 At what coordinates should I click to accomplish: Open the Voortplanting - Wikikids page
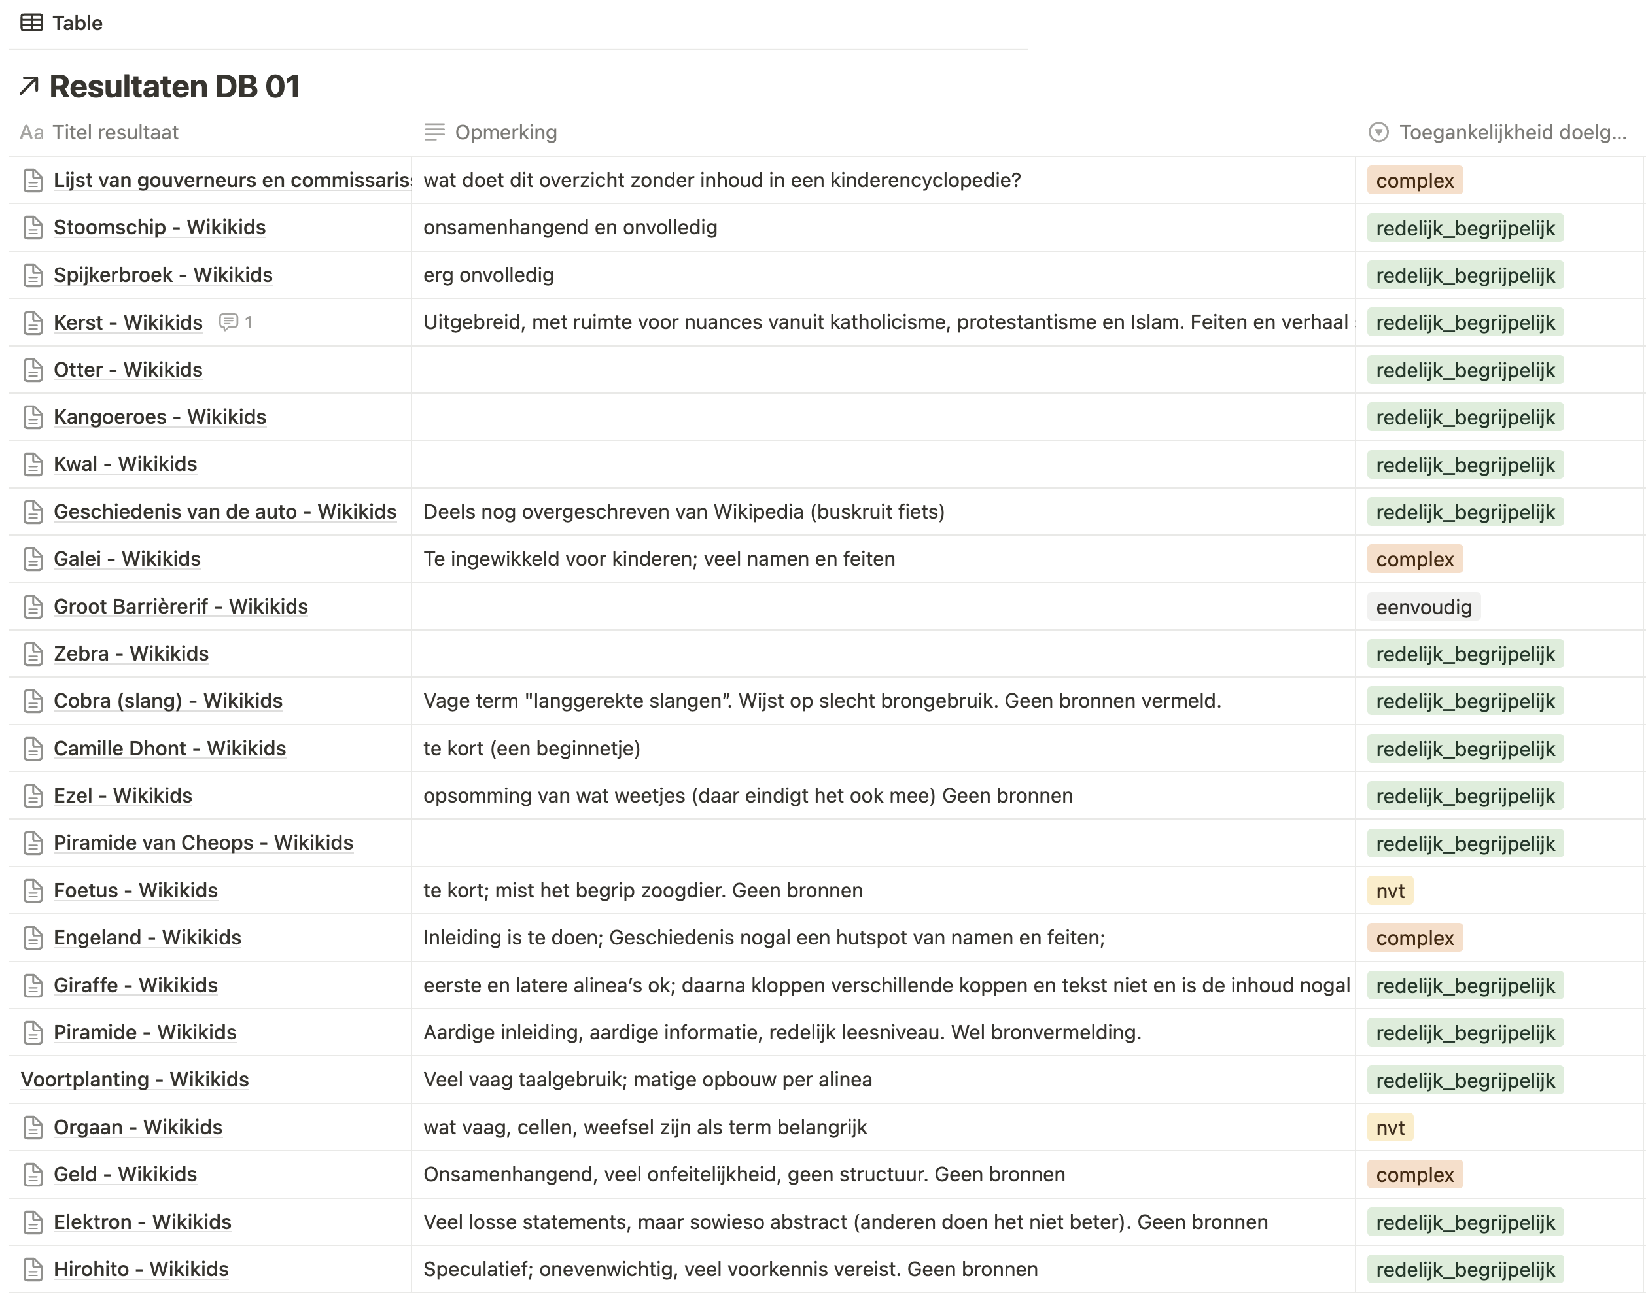click(x=135, y=1080)
